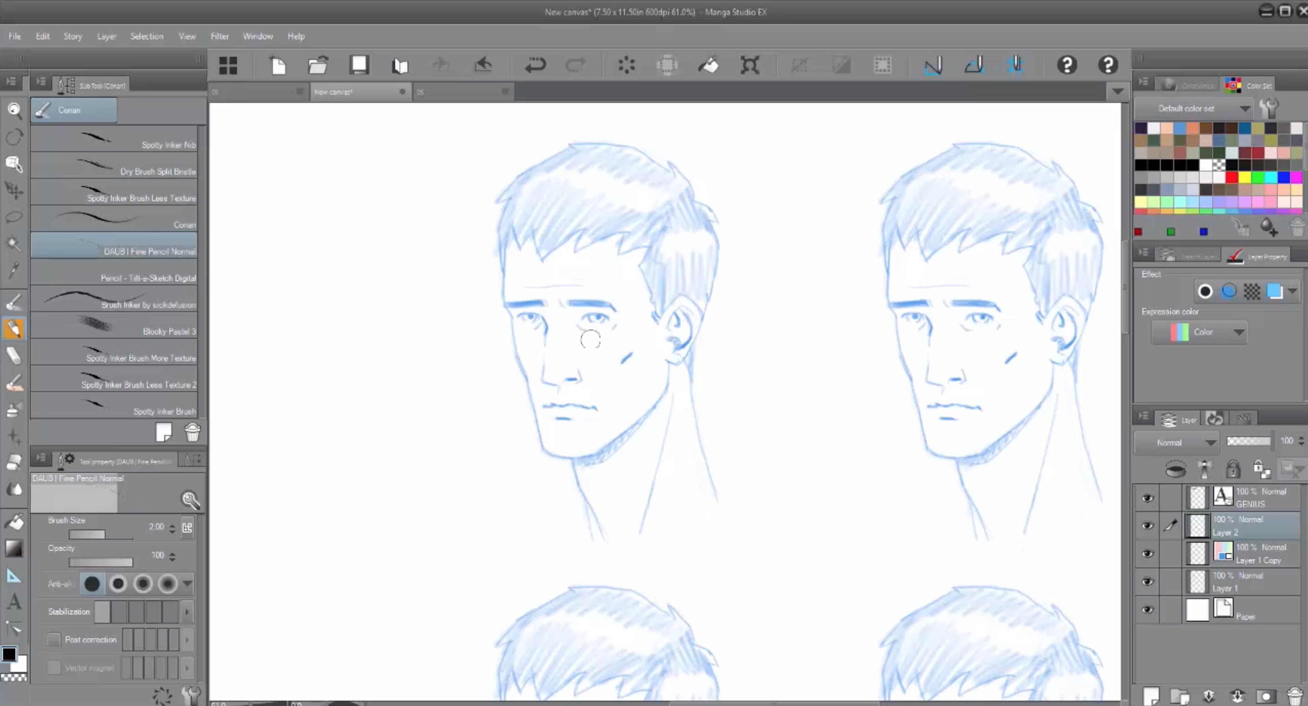Hide the GENIUS text layer

click(1148, 498)
